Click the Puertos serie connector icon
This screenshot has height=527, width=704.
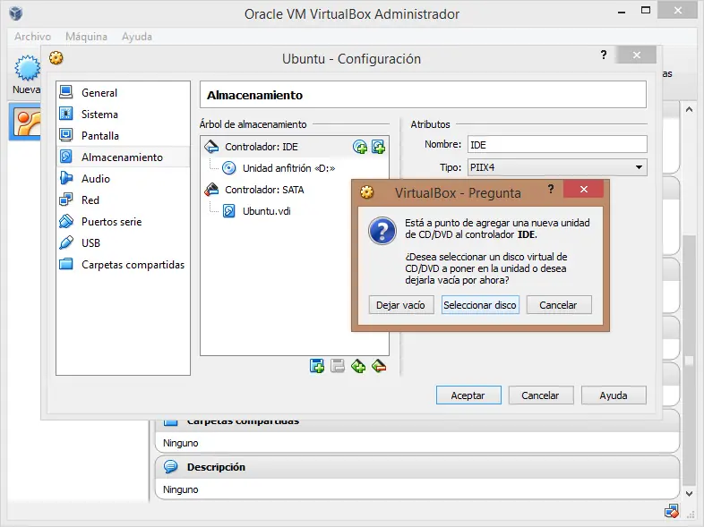pos(66,221)
